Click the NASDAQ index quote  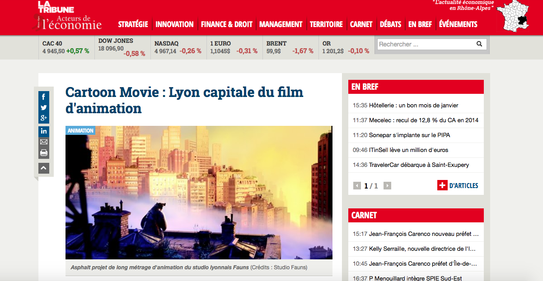click(x=178, y=47)
